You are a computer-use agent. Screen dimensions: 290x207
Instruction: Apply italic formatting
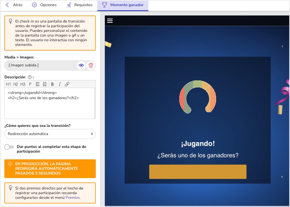pyautogui.click(x=60, y=84)
